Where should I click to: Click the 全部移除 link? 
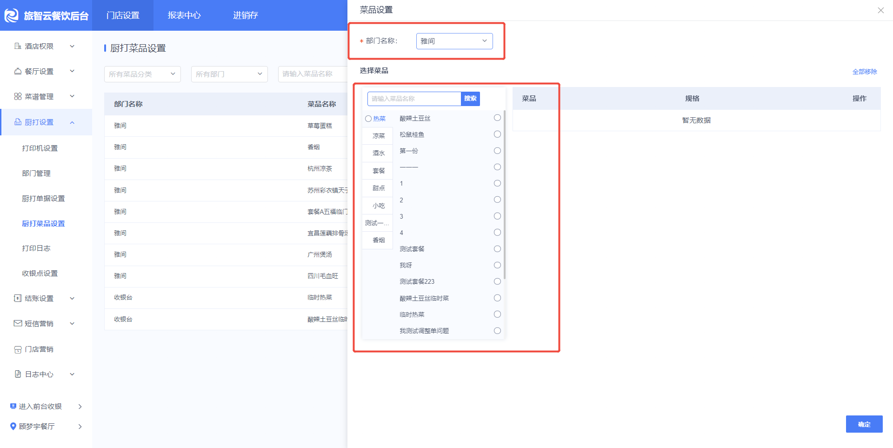click(x=865, y=72)
